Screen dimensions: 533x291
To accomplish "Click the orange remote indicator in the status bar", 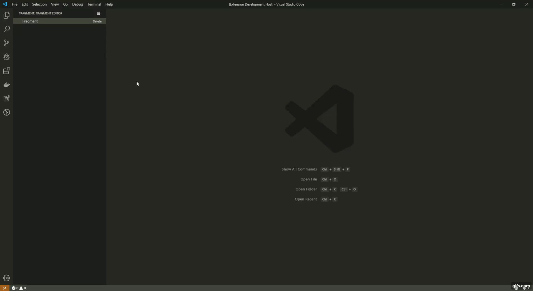I will (4, 288).
